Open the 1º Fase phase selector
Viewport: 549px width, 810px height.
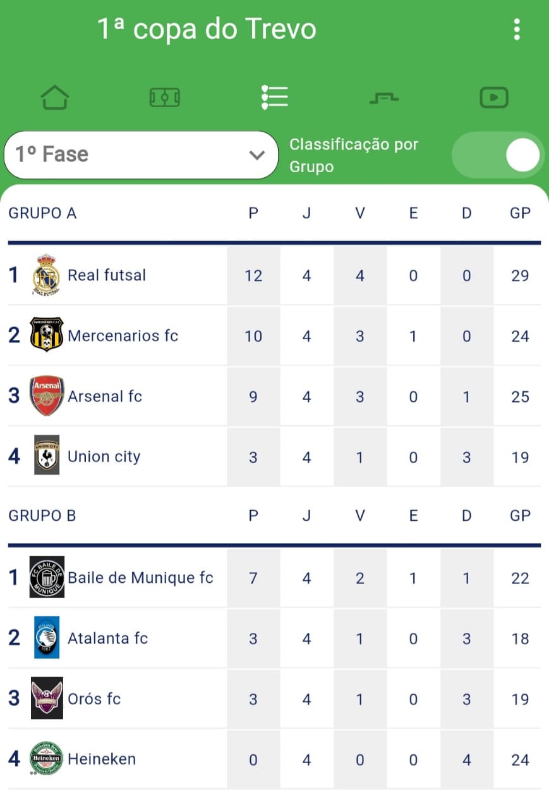(x=140, y=154)
